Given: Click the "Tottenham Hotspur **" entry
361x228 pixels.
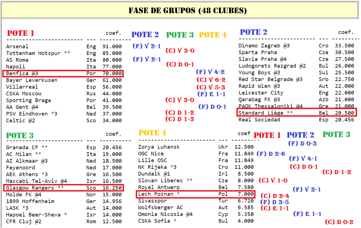Looking at the screenshot, I should (x=38, y=53).
